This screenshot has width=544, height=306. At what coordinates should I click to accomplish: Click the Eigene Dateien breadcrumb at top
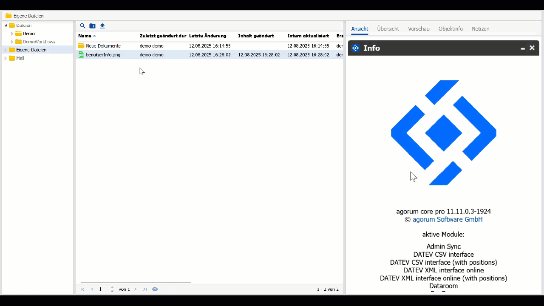(x=28, y=16)
